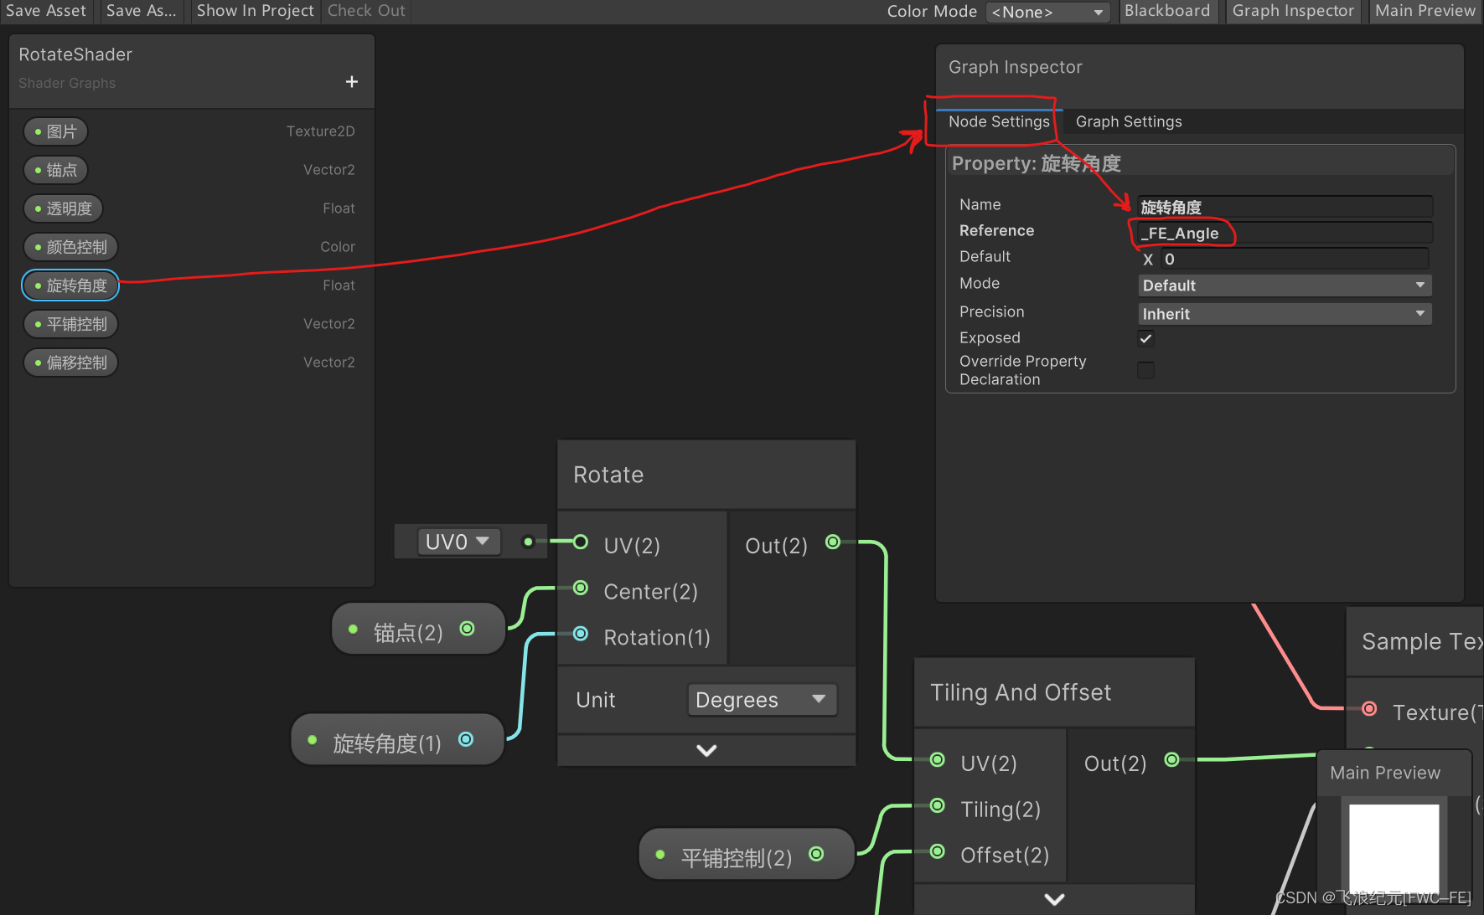Click the Texture input port on Sample Texture node

(1369, 708)
